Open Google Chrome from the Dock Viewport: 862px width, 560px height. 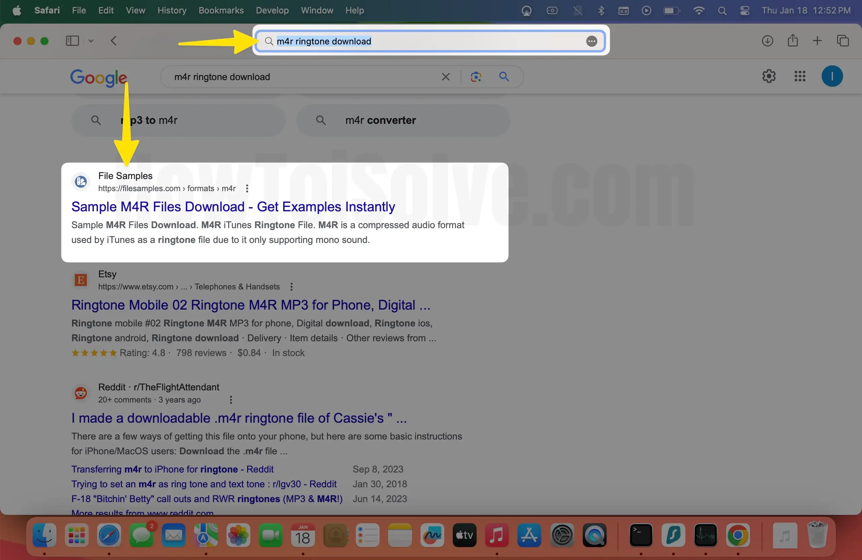[738, 535]
